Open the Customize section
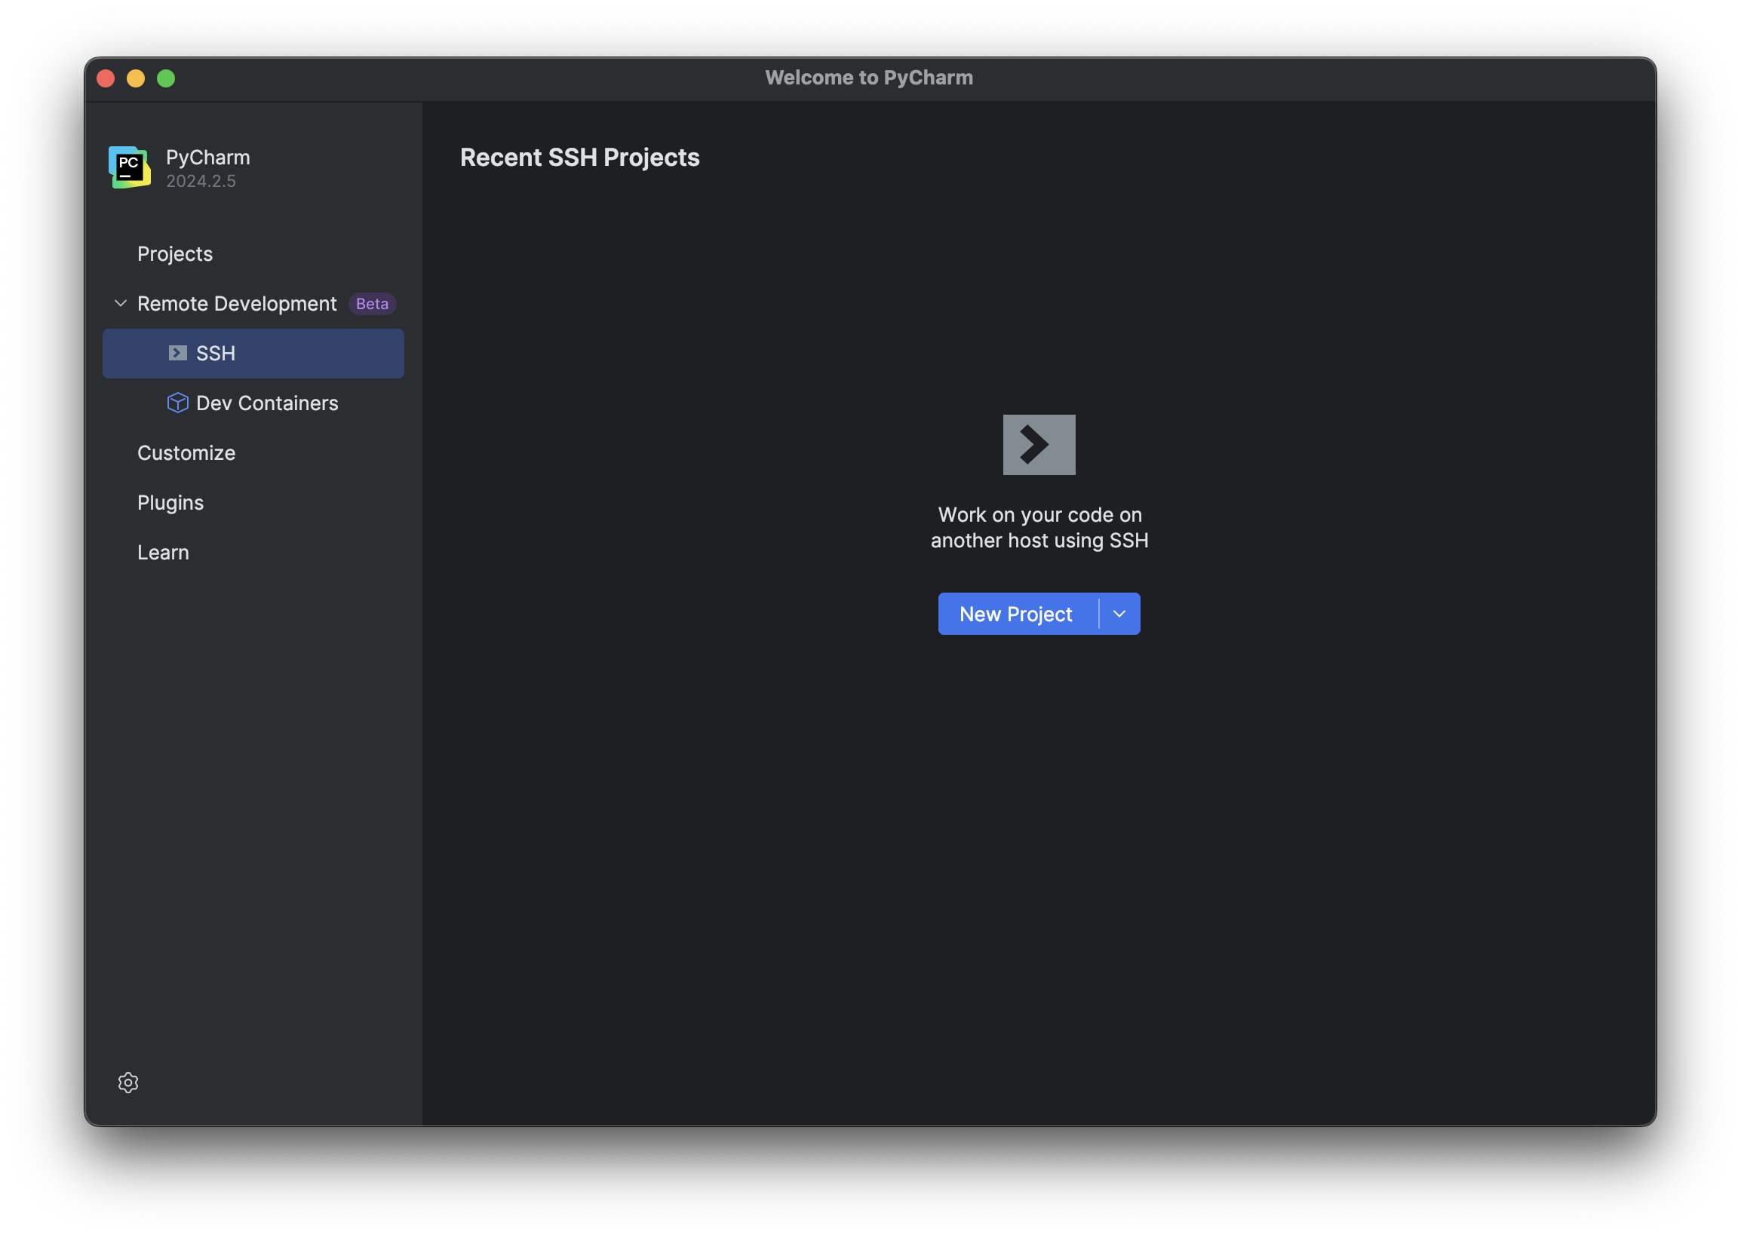The width and height of the screenshot is (1741, 1238). click(x=186, y=452)
